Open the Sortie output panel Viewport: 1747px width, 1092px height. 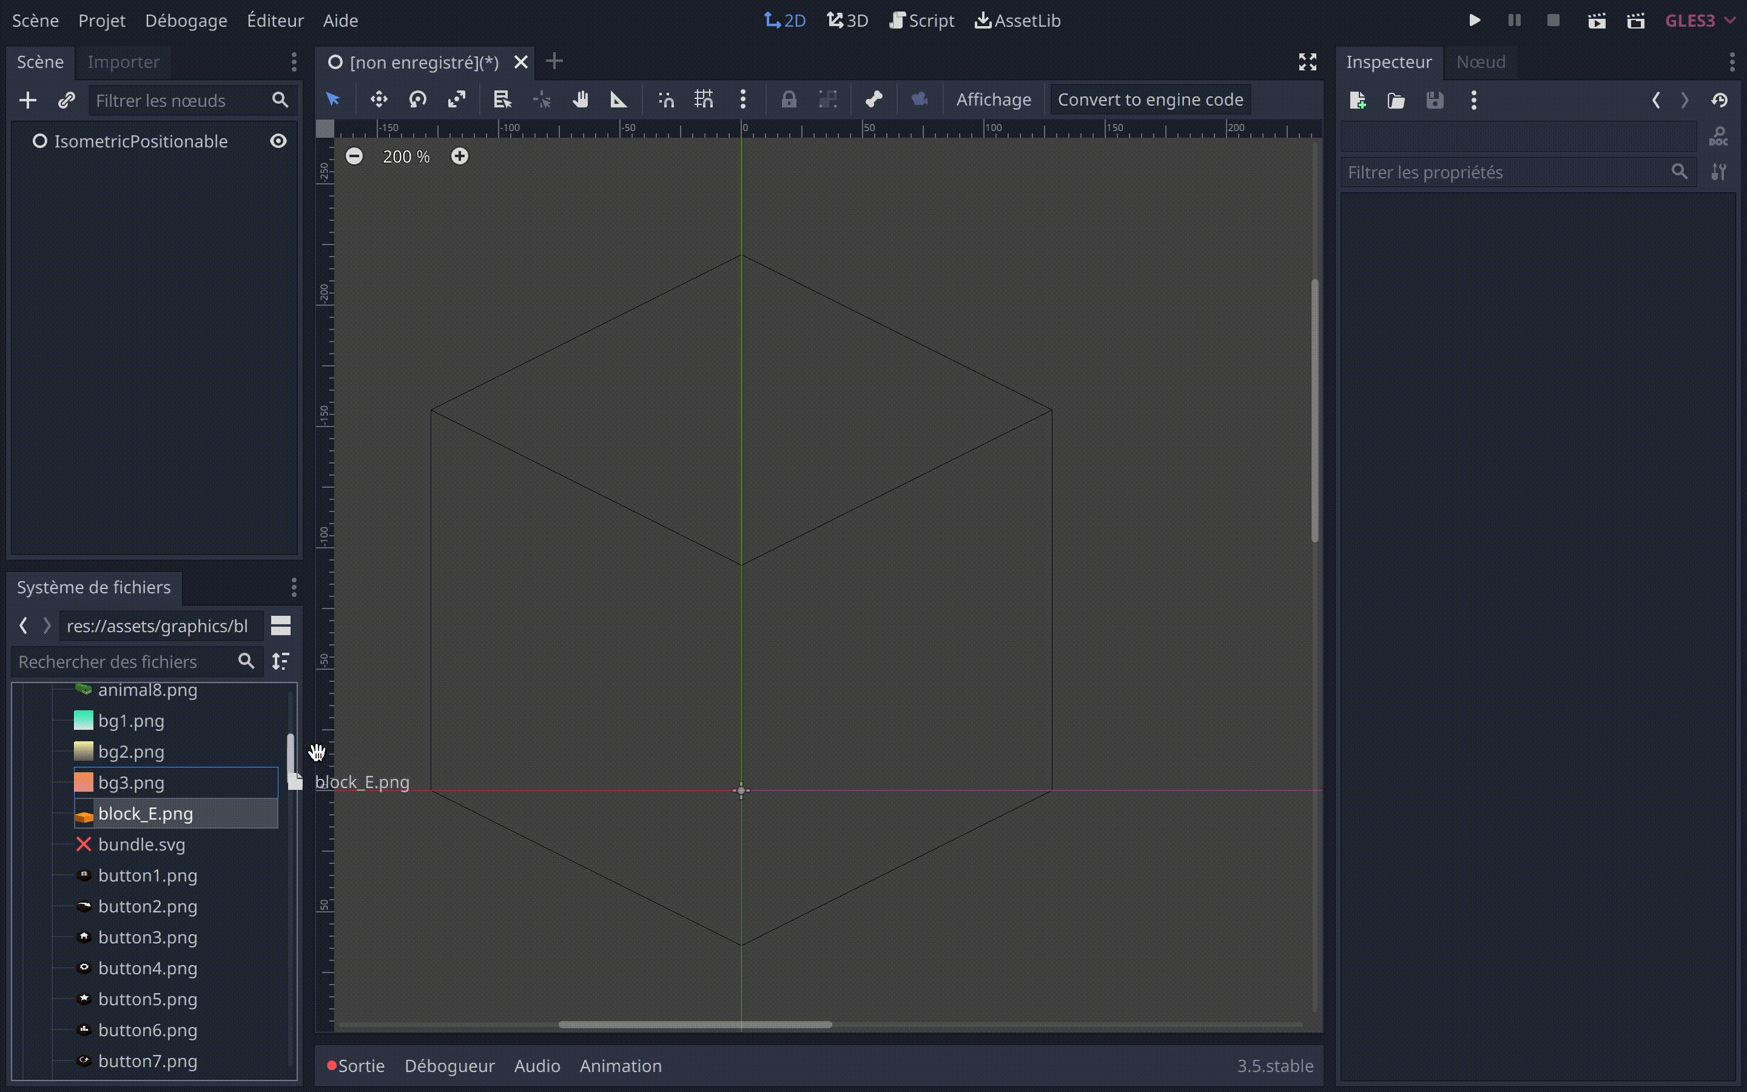(356, 1065)
